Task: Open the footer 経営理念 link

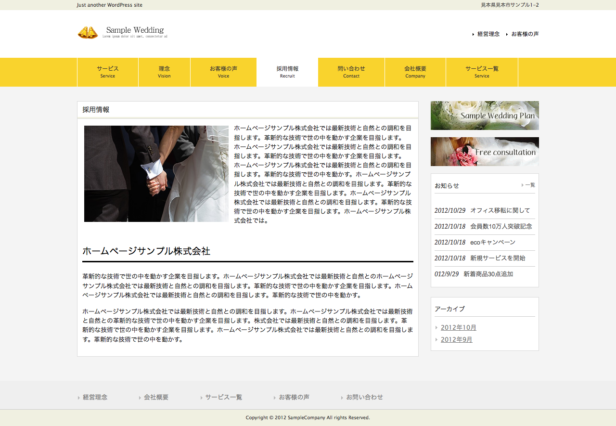Action: [x=95, y=397]
